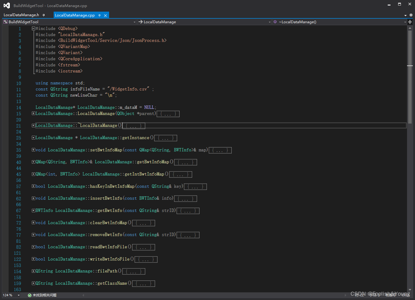The image size is (415, 300).
Task: Click the BuildWidgetTool project icon in navigation bar
Action: coord(5,22)
